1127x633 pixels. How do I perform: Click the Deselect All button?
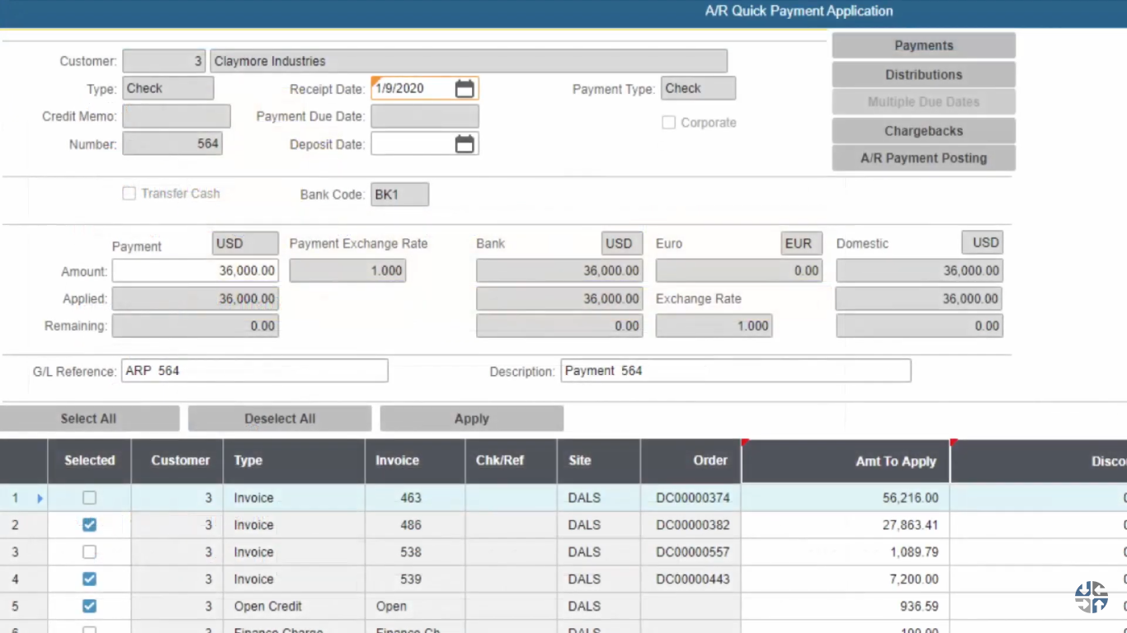click(x=279, y=418)
